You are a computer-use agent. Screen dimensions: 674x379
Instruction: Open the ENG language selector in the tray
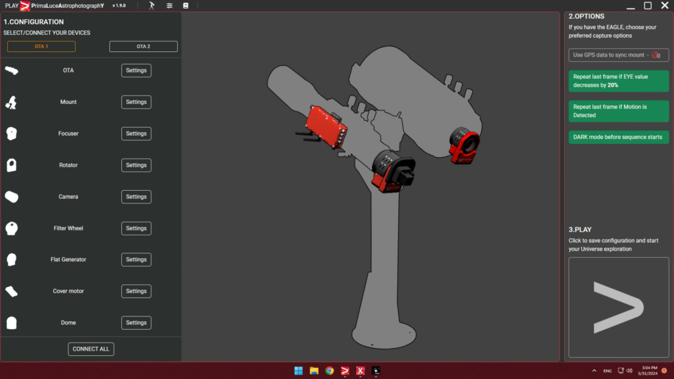coord(606,370)
